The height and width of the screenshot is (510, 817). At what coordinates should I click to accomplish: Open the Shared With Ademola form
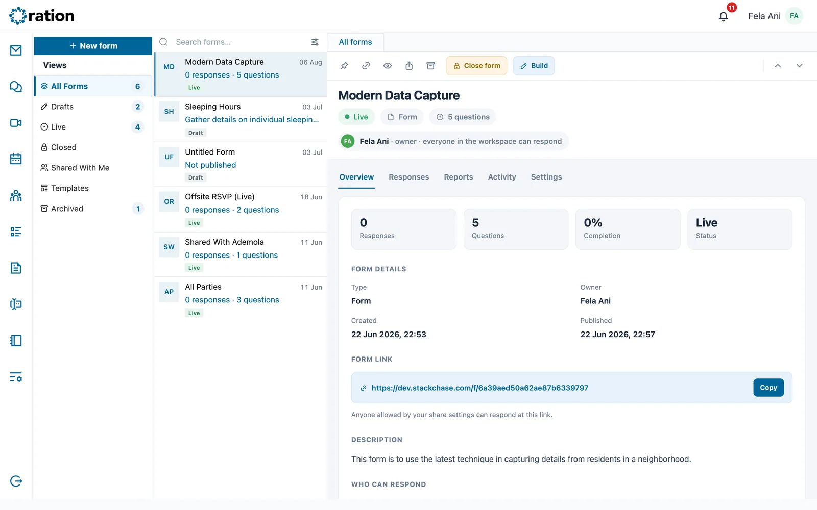(x=241, y=254)
